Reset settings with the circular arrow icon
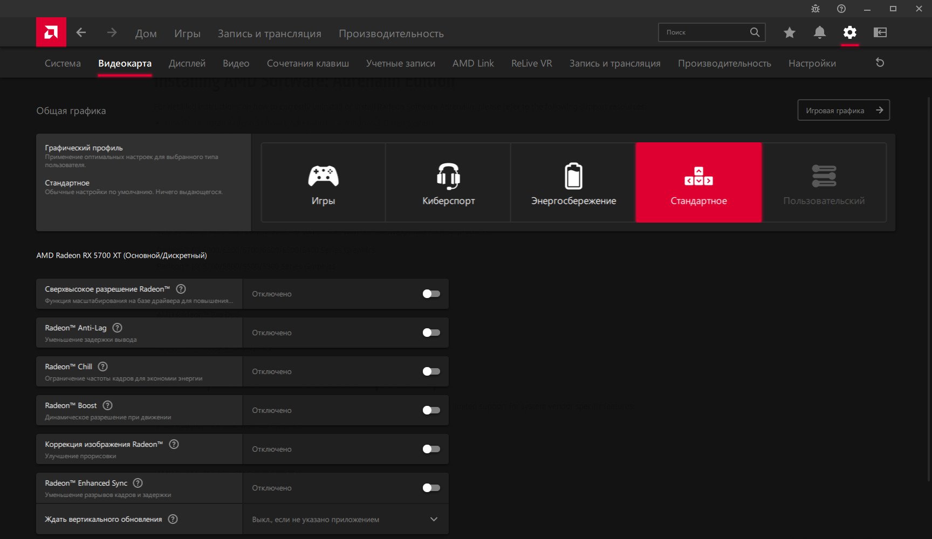 click(x=880, y=63)
